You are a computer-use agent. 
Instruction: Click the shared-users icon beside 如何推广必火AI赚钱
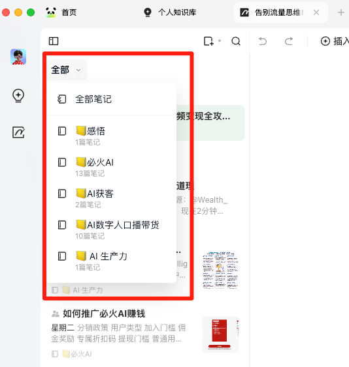[56, 314]
